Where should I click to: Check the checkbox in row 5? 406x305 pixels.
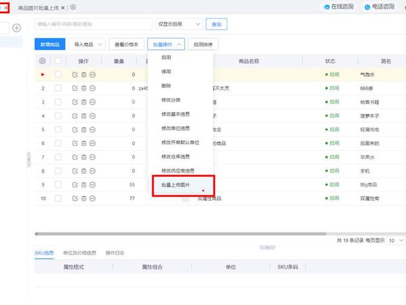(x=58, y=130)
